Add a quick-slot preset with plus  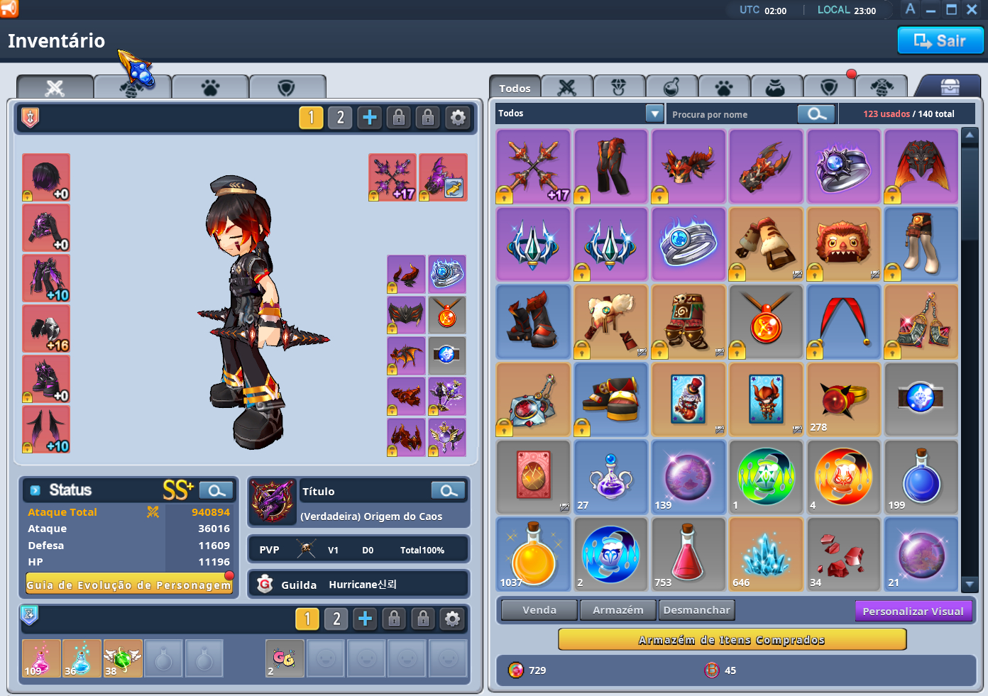(366, 619)
